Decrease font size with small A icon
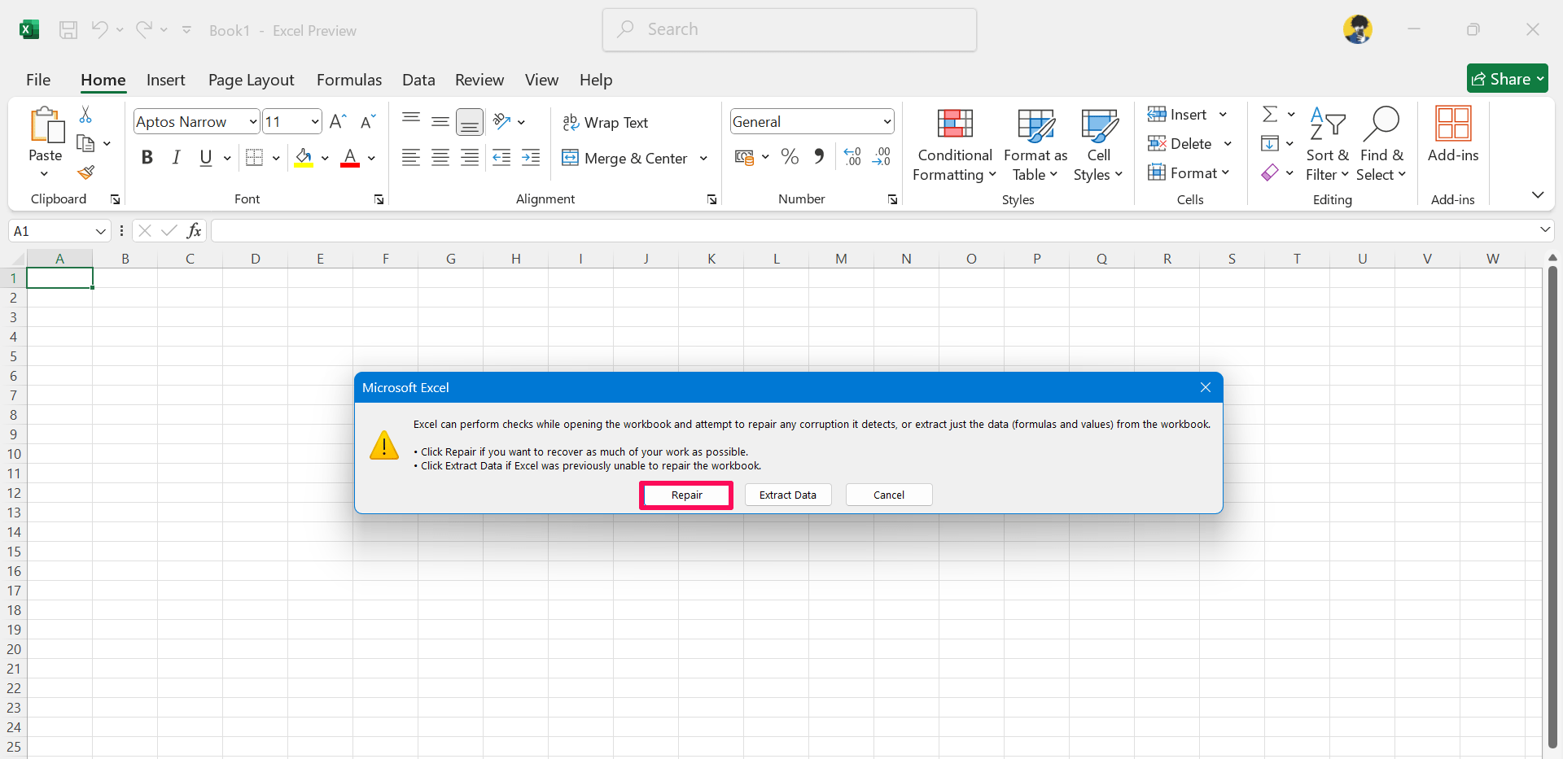Viewport: 1563px width, 759px height. (368, 122)
